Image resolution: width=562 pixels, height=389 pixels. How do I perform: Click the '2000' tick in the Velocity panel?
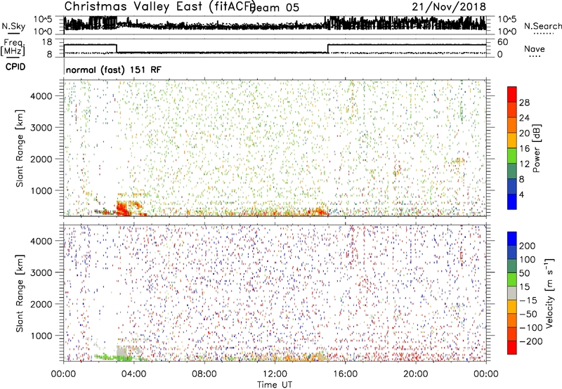point(41,304)
